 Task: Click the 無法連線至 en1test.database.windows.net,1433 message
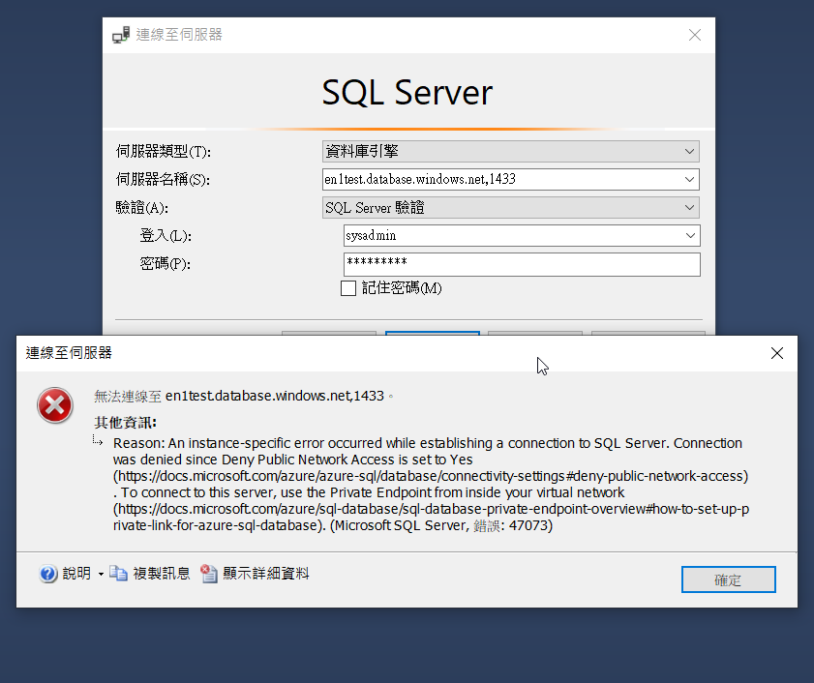coord(243,396)
